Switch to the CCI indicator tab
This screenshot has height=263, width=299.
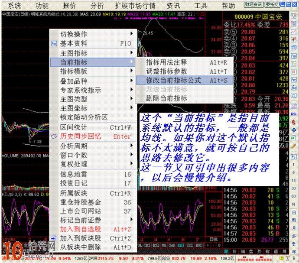click(190, 245)
